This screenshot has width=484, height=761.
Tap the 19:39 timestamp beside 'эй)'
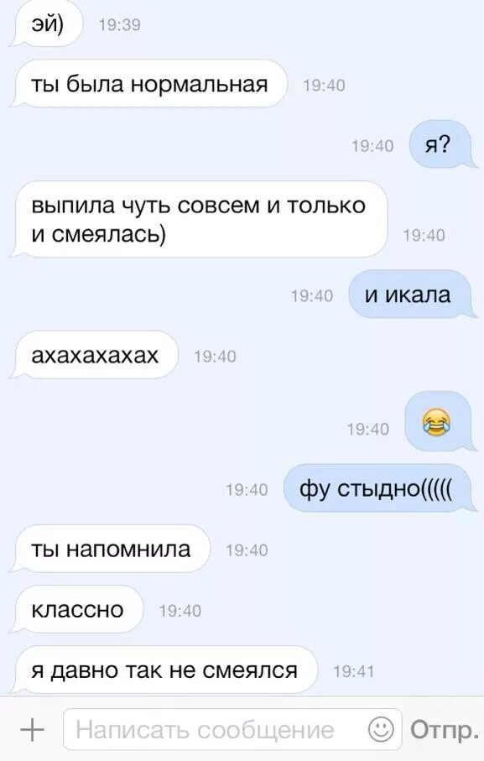120,25
